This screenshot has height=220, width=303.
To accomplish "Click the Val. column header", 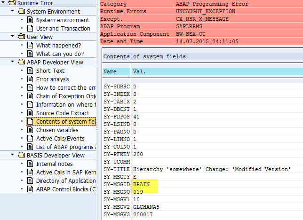I will tap(217, 71).
